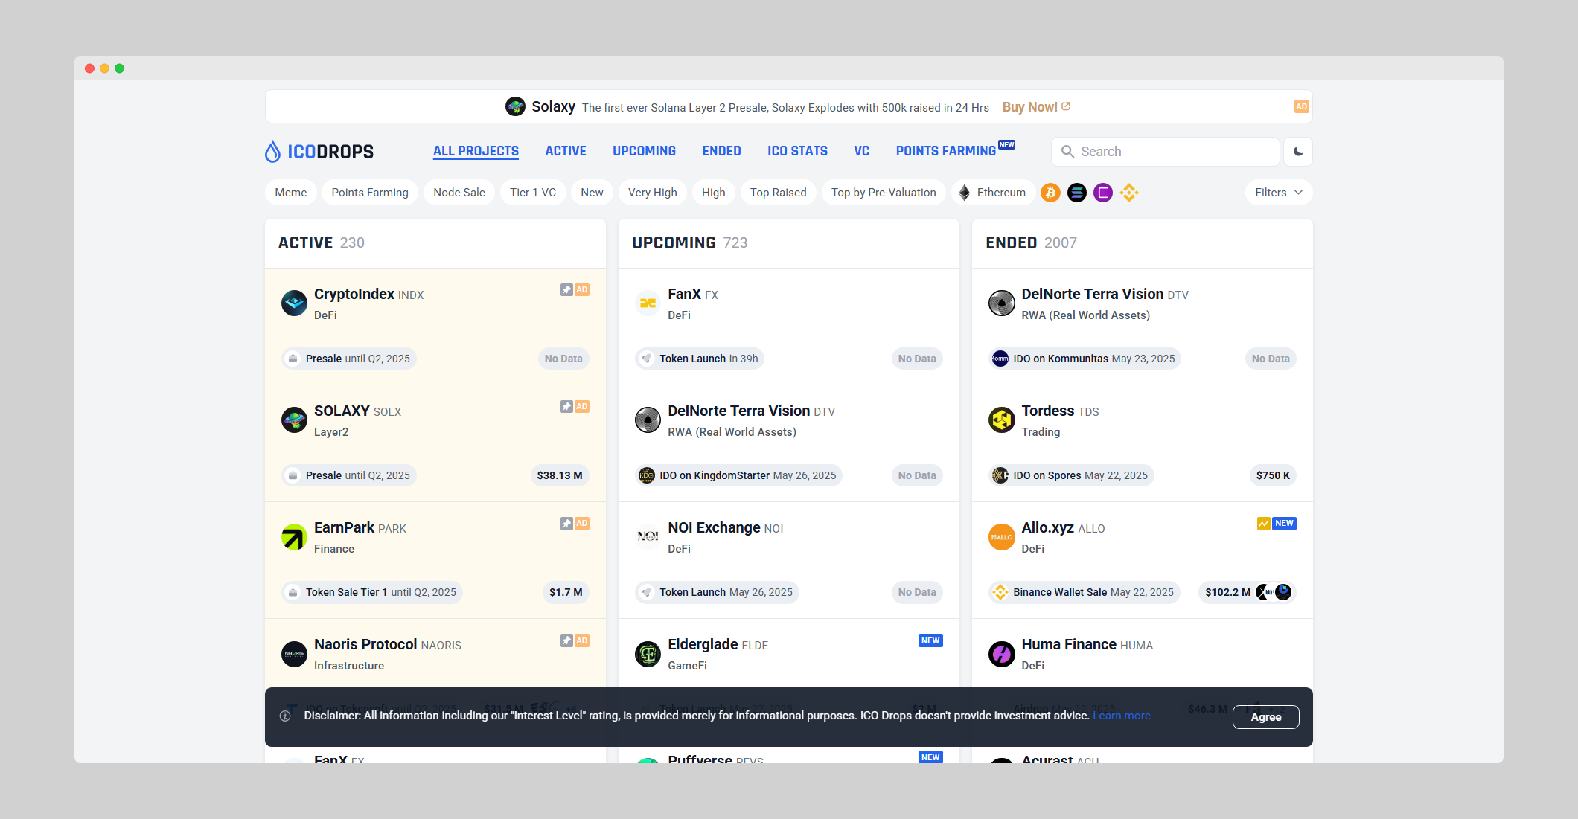Click the Bitcoin filter icon
The image size is (1578, 819).
coord(1050,193)
